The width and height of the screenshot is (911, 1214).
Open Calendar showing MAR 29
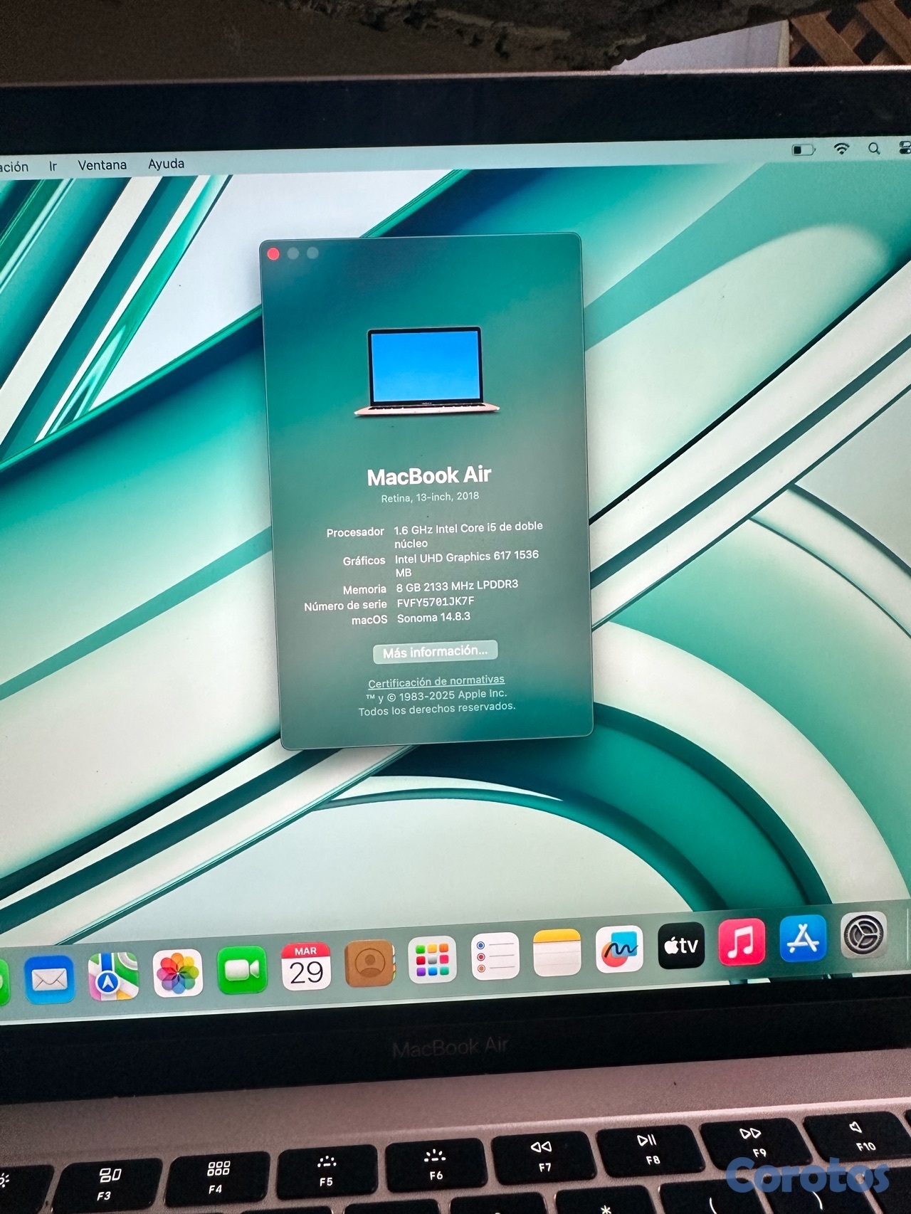306,966
